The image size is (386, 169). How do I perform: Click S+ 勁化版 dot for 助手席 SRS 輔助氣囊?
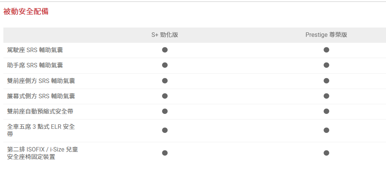[165, 65]
